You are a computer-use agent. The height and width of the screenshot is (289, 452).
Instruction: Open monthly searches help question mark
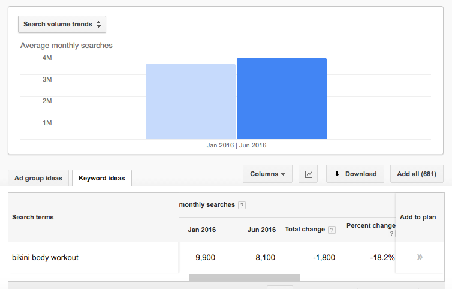pos(242,205)
